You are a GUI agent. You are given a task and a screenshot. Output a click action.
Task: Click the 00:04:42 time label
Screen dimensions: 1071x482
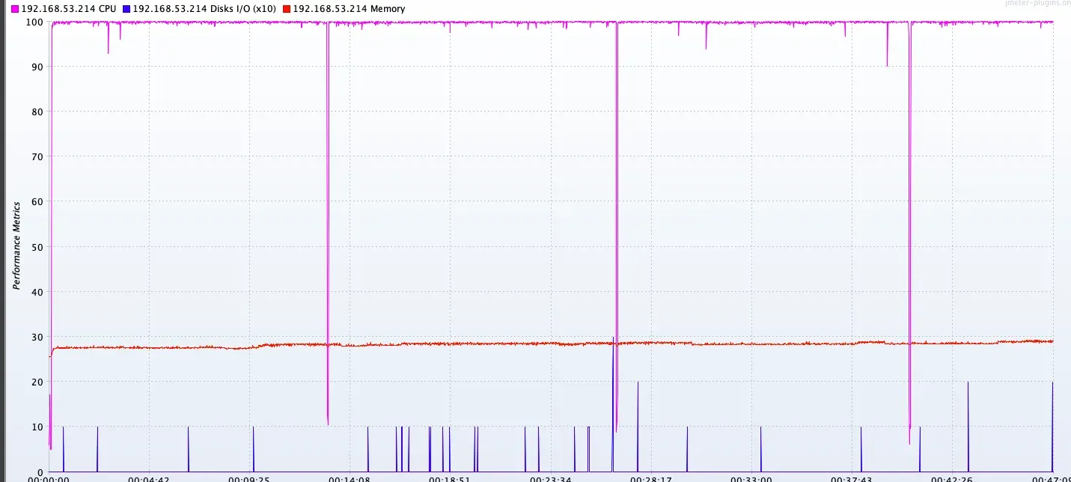coord(149,478)
